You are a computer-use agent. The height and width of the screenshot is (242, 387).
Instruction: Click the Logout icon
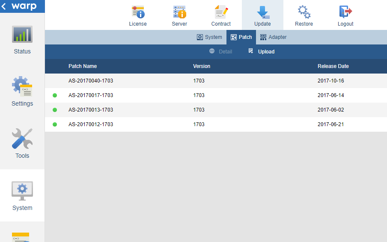[345, 12]
